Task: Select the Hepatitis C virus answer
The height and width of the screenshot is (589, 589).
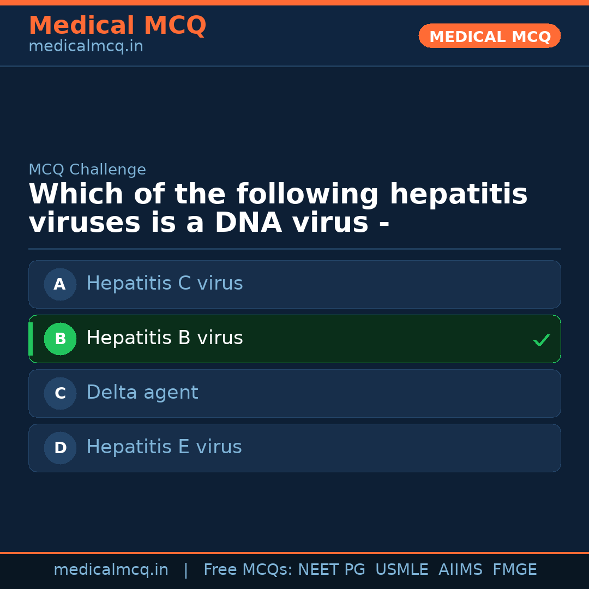Action: coord(165,284)
